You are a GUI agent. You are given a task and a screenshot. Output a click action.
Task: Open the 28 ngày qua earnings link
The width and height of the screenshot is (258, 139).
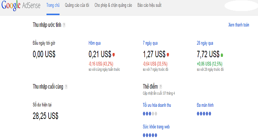pos(205,43)
